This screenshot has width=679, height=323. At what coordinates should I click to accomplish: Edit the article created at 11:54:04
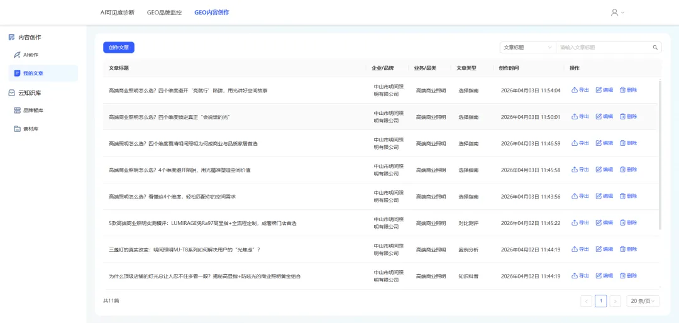point(605,90)
